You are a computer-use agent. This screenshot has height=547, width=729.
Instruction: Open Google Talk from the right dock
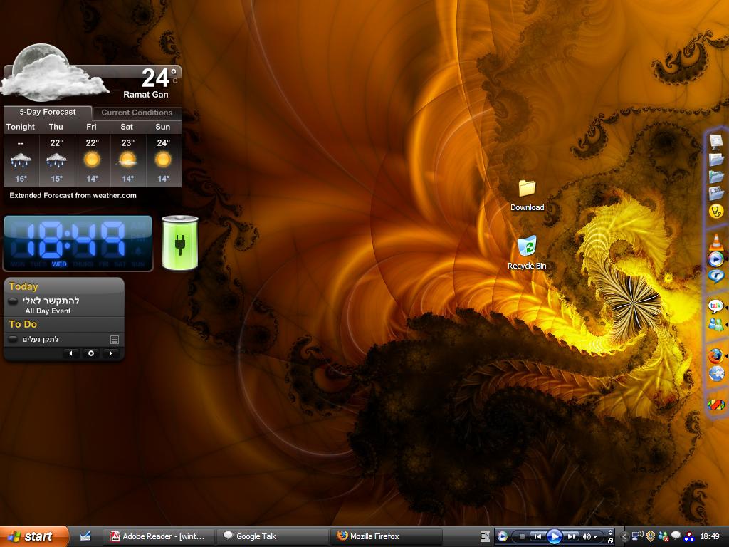[715, 306]
